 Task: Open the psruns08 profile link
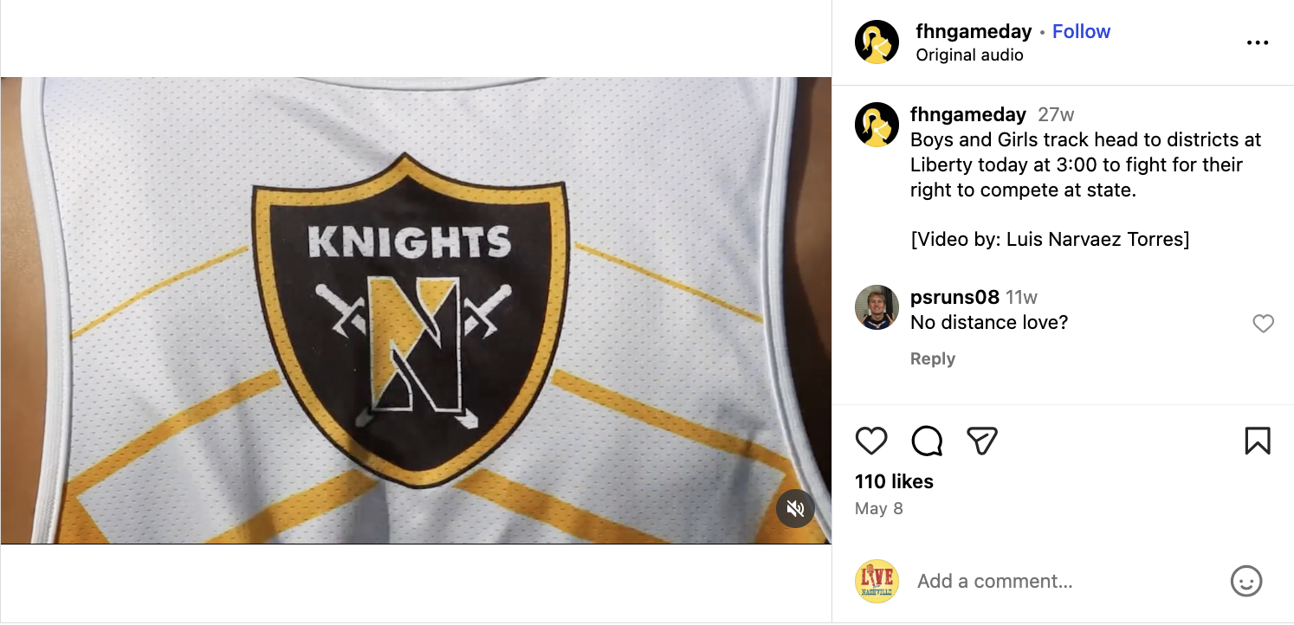pyautogui.click(x=954, y=297)
